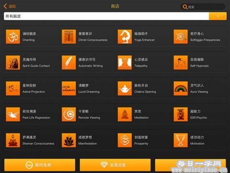Screen dimensions: 230x173
Task: Select the Solfeggio Frequencies text
Action: [205, 40]
